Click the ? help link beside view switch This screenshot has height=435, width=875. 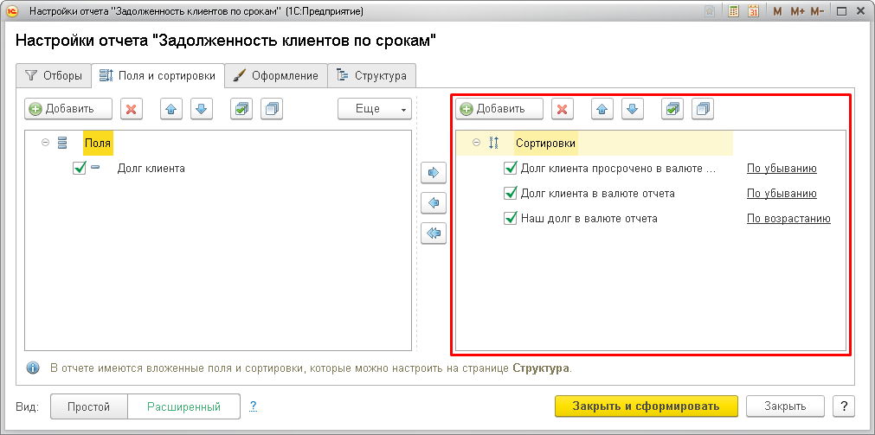[254, 406]
